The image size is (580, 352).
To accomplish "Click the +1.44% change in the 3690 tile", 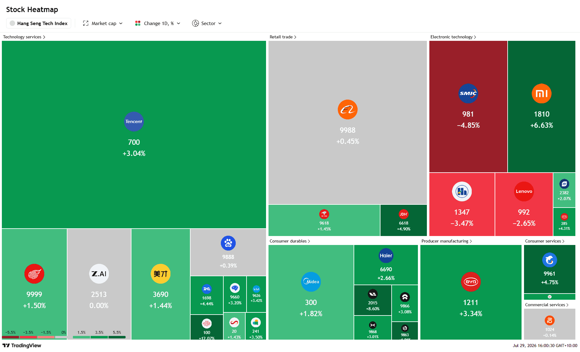I will pos(161,306).
